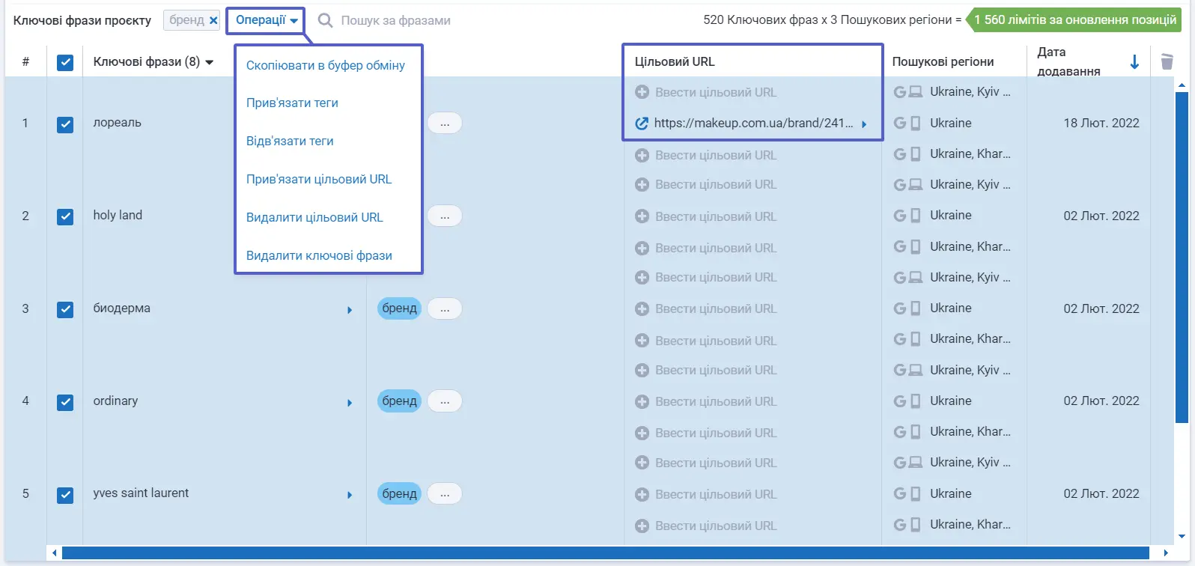The image size is (1195, 566).
Task: Uncheck the yves saint laurent checkbox
Action: (x=65, y=496)
